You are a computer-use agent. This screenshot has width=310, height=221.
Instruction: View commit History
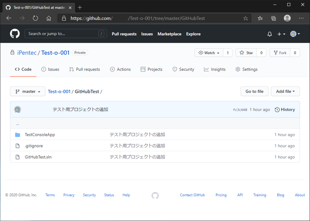coord(284,109)
